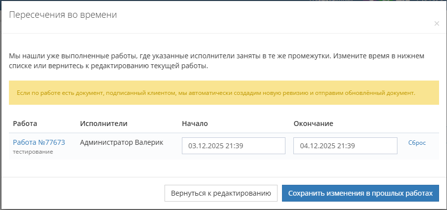The height and width of the screenshot is (210, 447).
Task: Close the time overlap dialog
Action: (436, 23)
